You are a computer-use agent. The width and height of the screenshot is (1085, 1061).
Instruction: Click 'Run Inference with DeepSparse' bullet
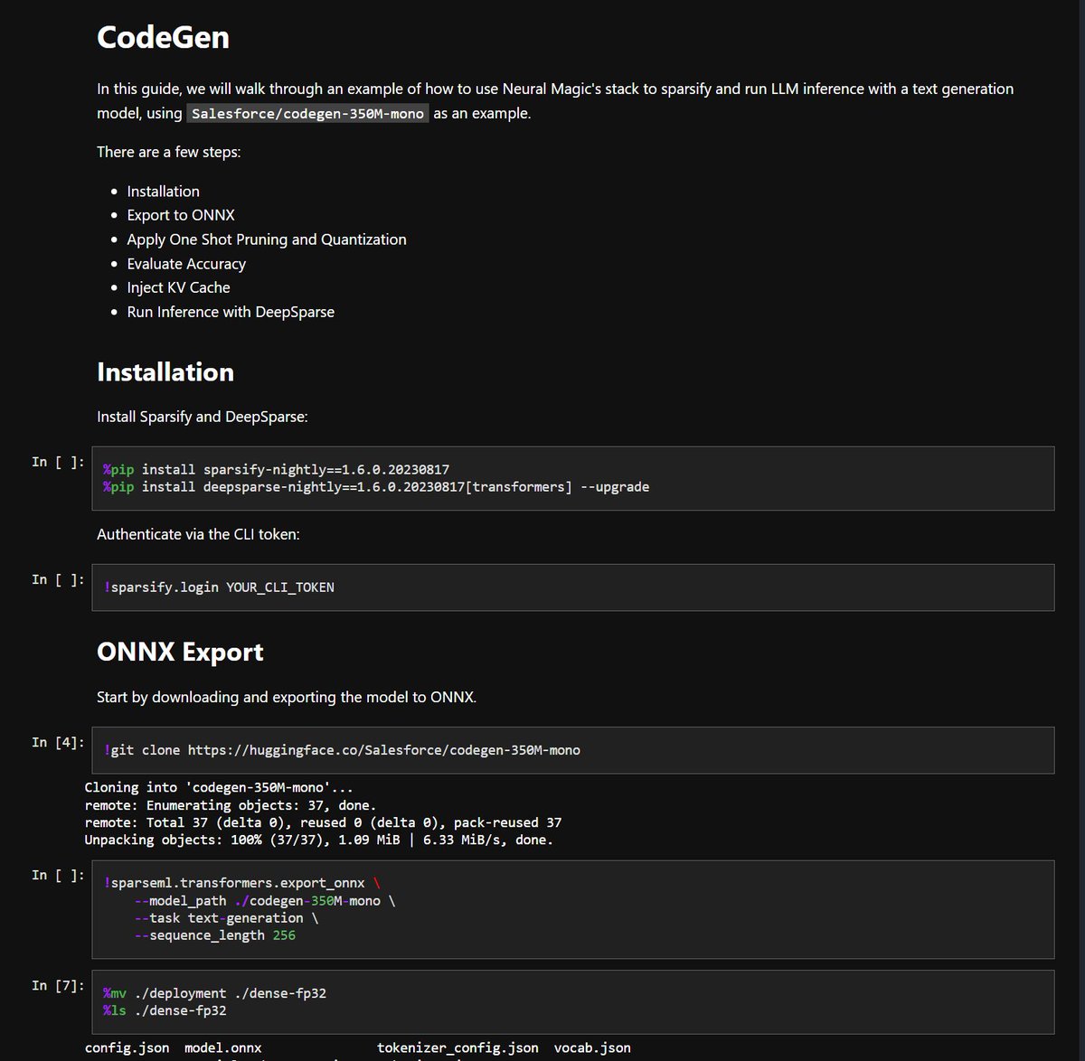tap(231, 312)
